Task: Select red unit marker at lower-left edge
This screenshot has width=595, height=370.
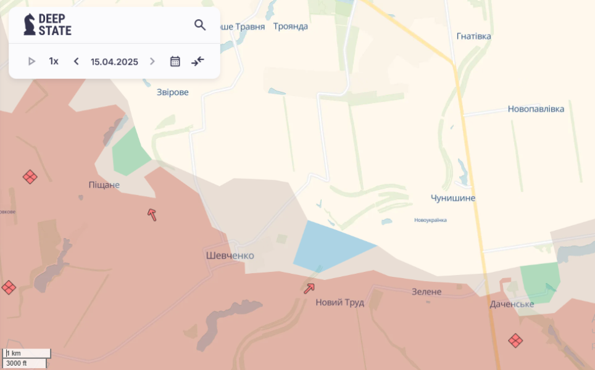Action: (9, 287)
